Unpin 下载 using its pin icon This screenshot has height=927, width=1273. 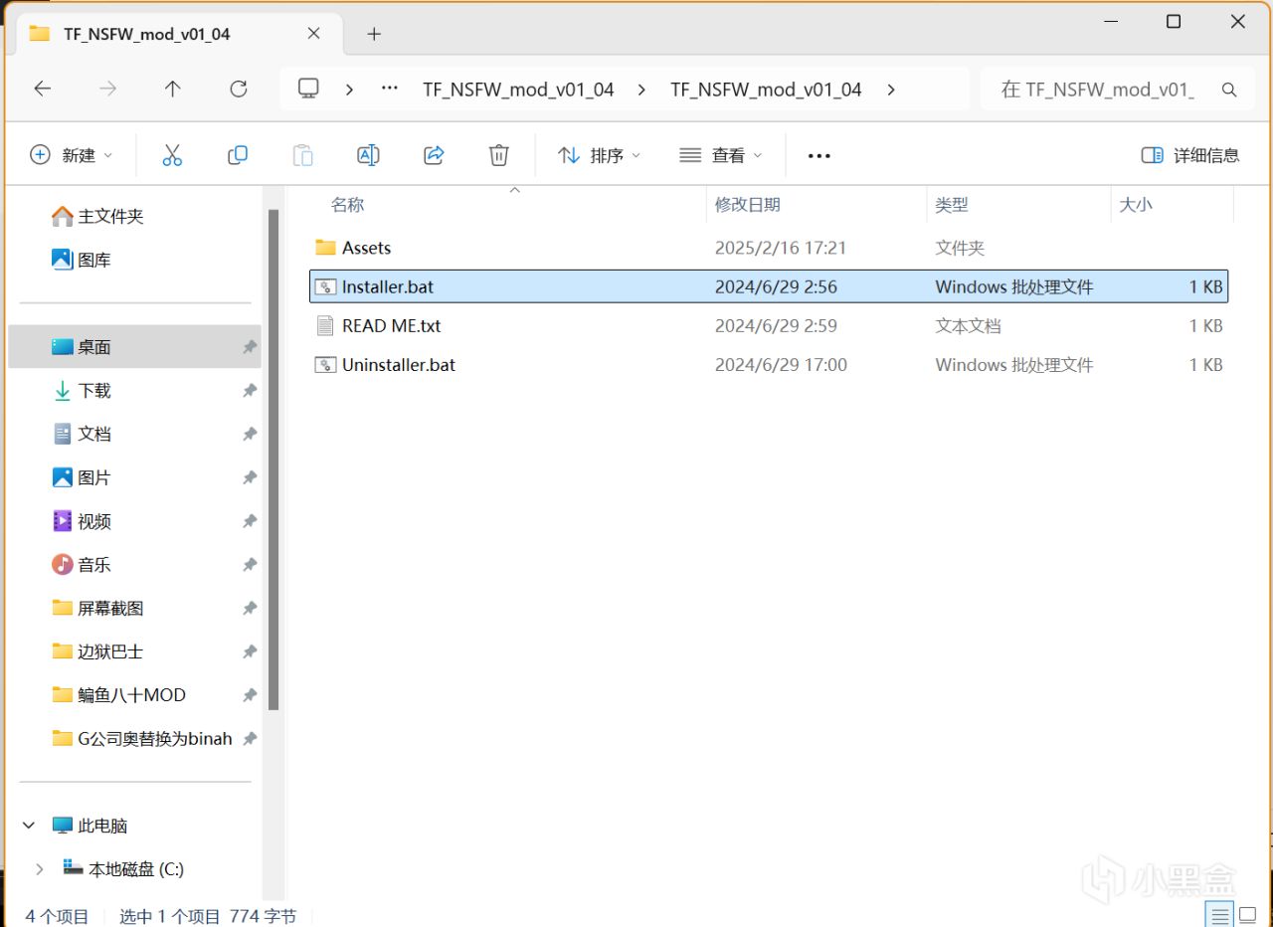(x=249, y=391)
